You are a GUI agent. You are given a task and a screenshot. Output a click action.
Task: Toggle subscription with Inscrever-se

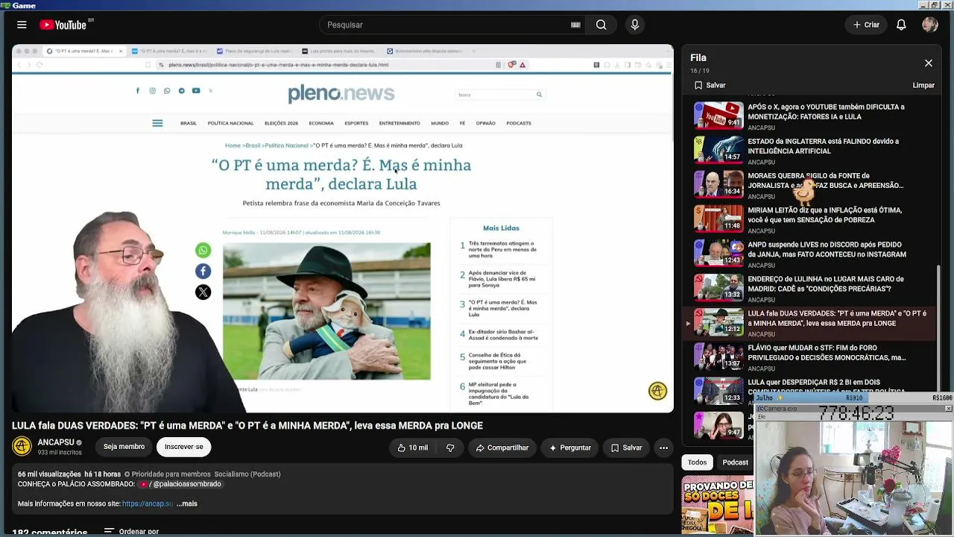click(183, 447)
